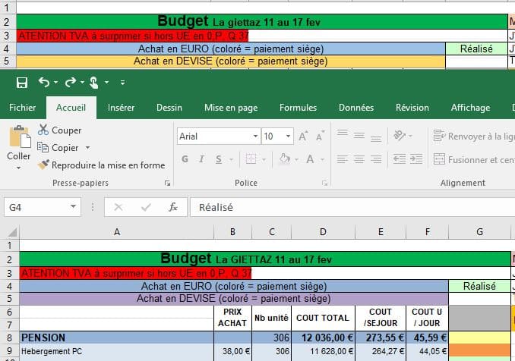Switch to Mise en page tab
Image resolution: width=515 pixels, height=361 pixels.
231,108
